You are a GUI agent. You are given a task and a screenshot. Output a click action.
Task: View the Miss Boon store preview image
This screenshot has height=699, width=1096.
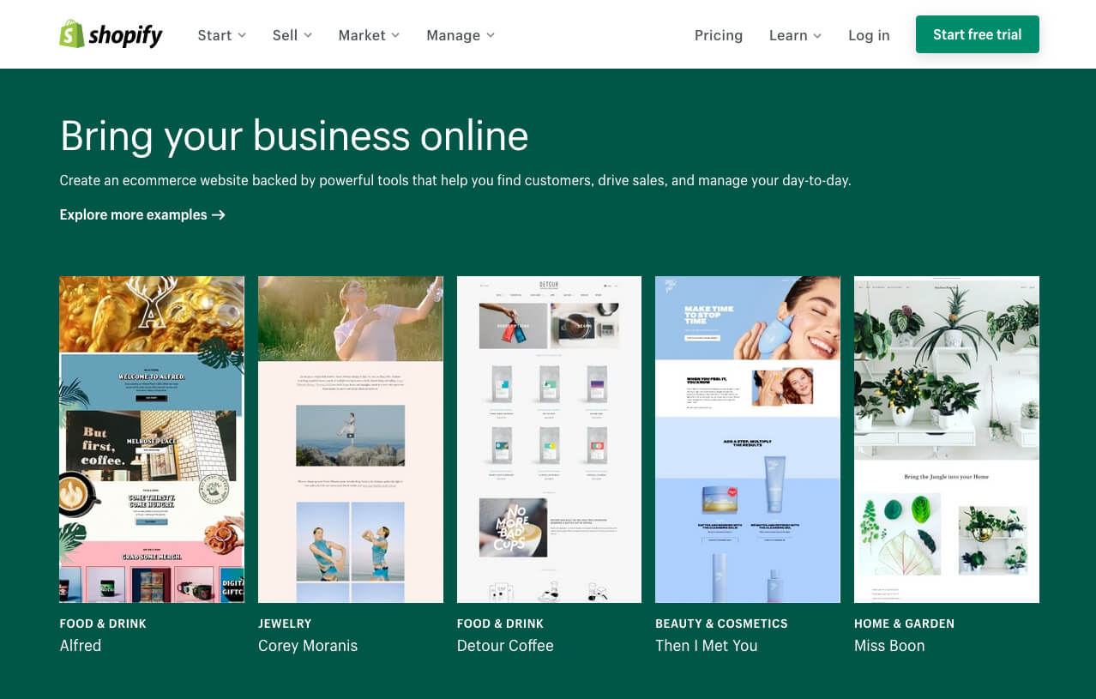pos(947,439)
